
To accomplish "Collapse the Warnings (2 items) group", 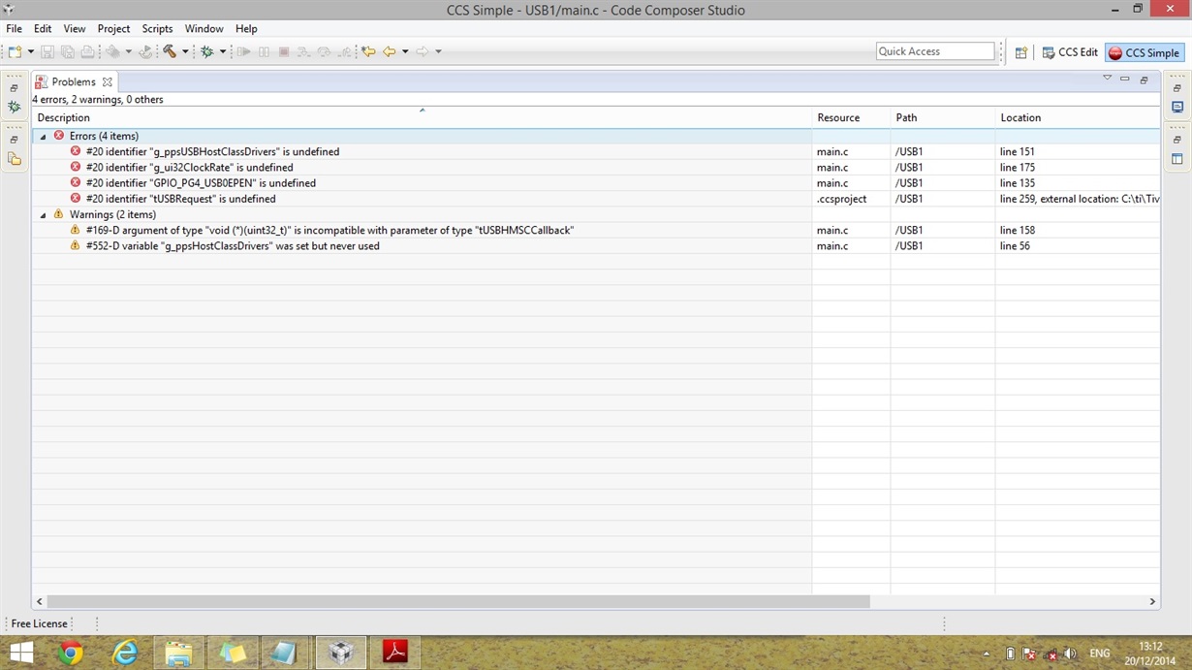I will tap(43, 215).
